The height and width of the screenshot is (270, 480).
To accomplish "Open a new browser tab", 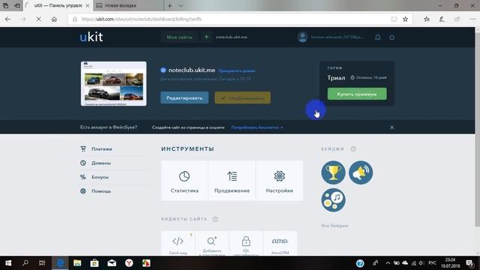I will click(169, 5).
